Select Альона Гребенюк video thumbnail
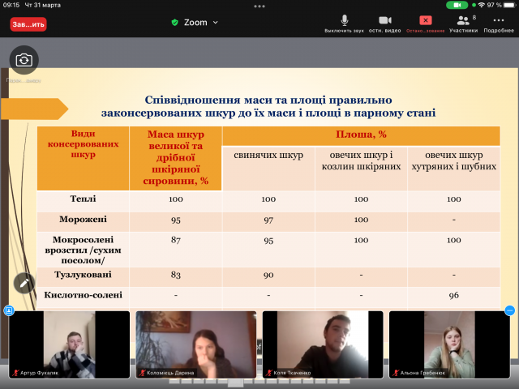Image resolution: width=519 pixels, height=389 pixels. click(448, 344)
